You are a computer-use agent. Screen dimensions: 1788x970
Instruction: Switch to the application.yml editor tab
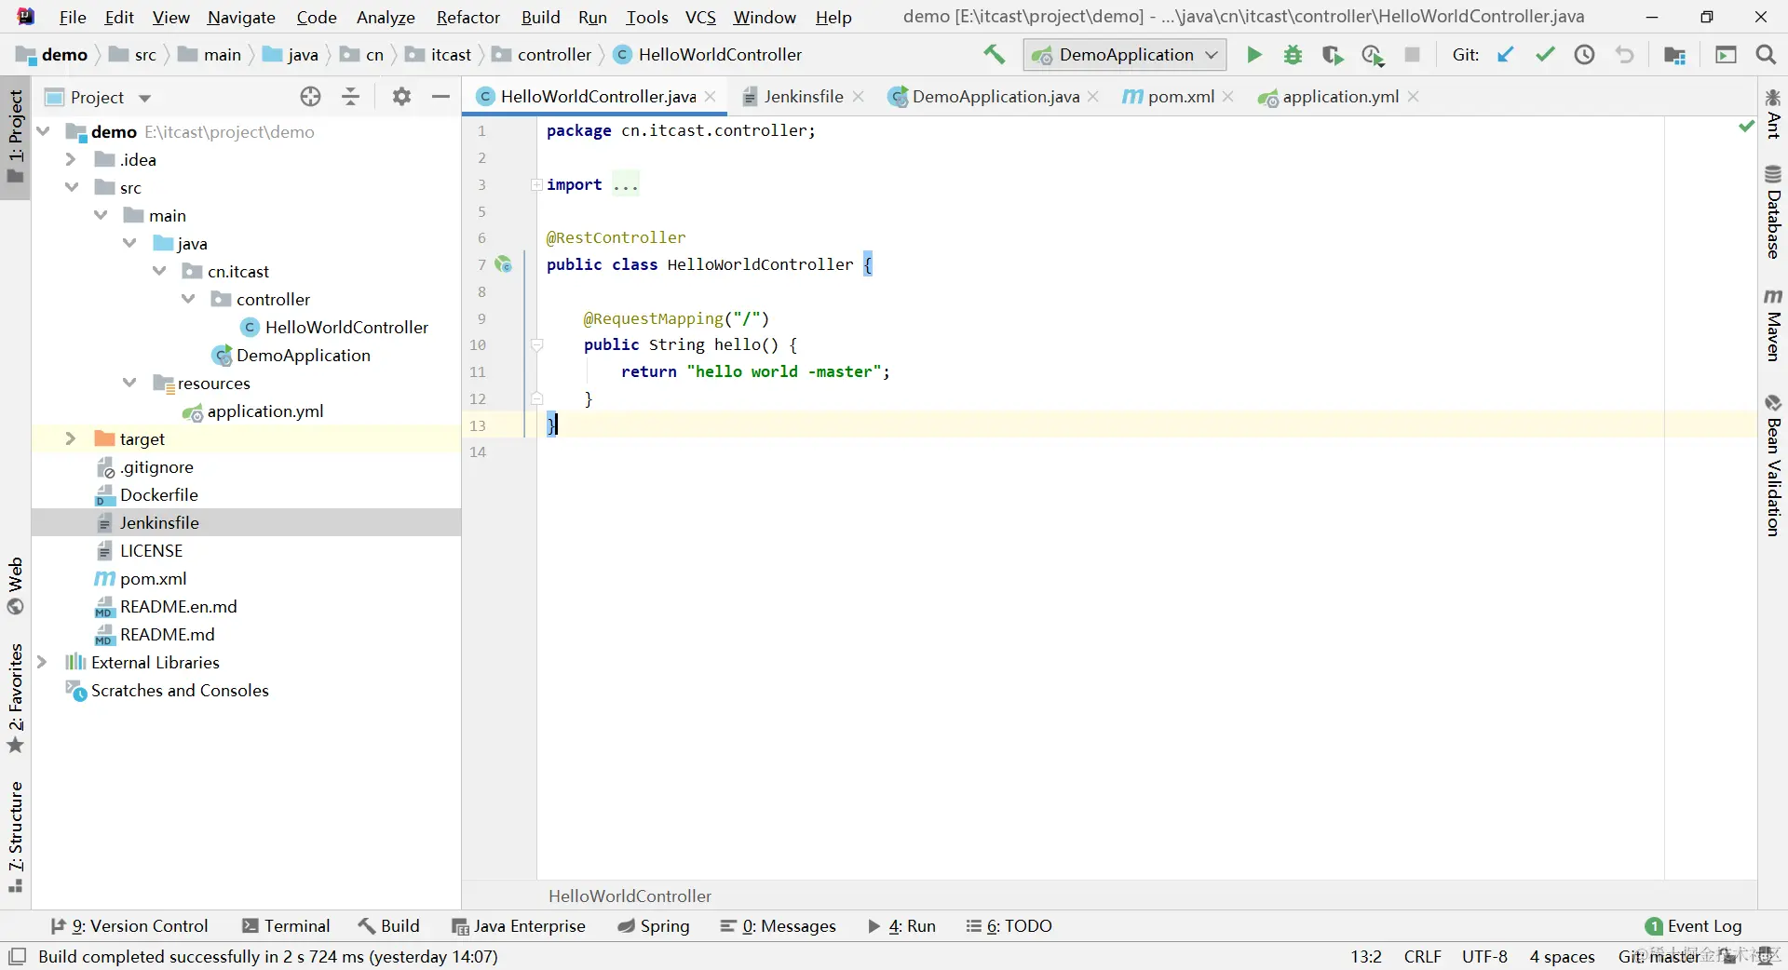click(1340, 97)
